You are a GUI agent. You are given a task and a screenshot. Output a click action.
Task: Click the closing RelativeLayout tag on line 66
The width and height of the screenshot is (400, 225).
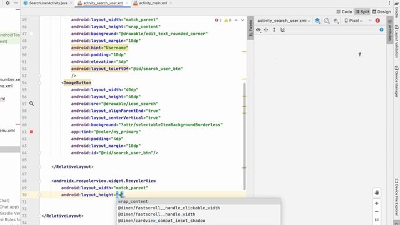(72, 167)
